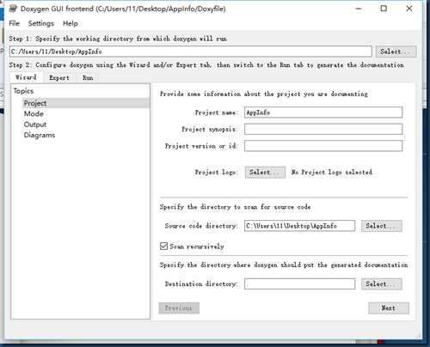Click Select button for working directory
Viewport: 430px width, 347px height.
[396, 52]
